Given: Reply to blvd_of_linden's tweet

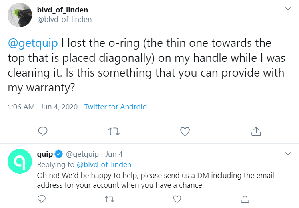Looking at the screenshot, I should point(43,131).
